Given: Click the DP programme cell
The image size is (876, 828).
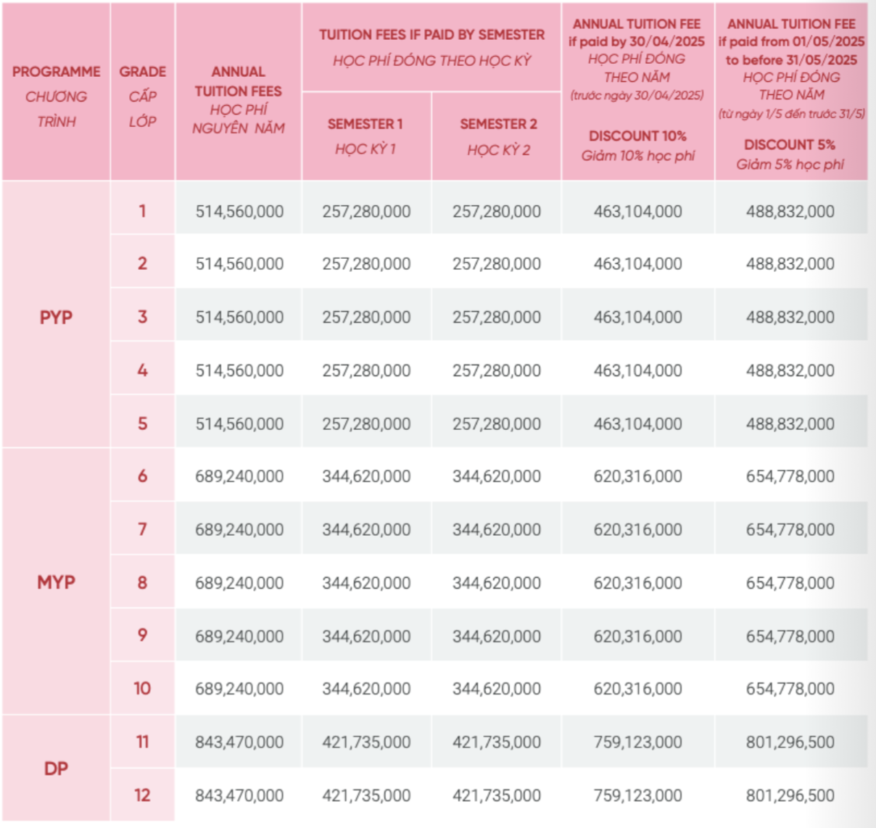Looking at the screenshot, I should (56, 769).
